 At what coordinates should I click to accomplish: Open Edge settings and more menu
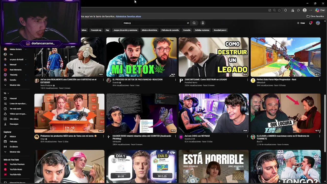311,10
